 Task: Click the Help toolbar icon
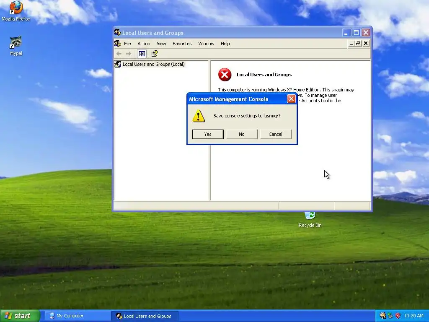click(x=154, y=54)
